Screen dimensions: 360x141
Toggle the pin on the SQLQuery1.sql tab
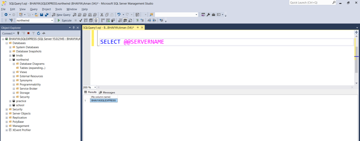point(137,27)
